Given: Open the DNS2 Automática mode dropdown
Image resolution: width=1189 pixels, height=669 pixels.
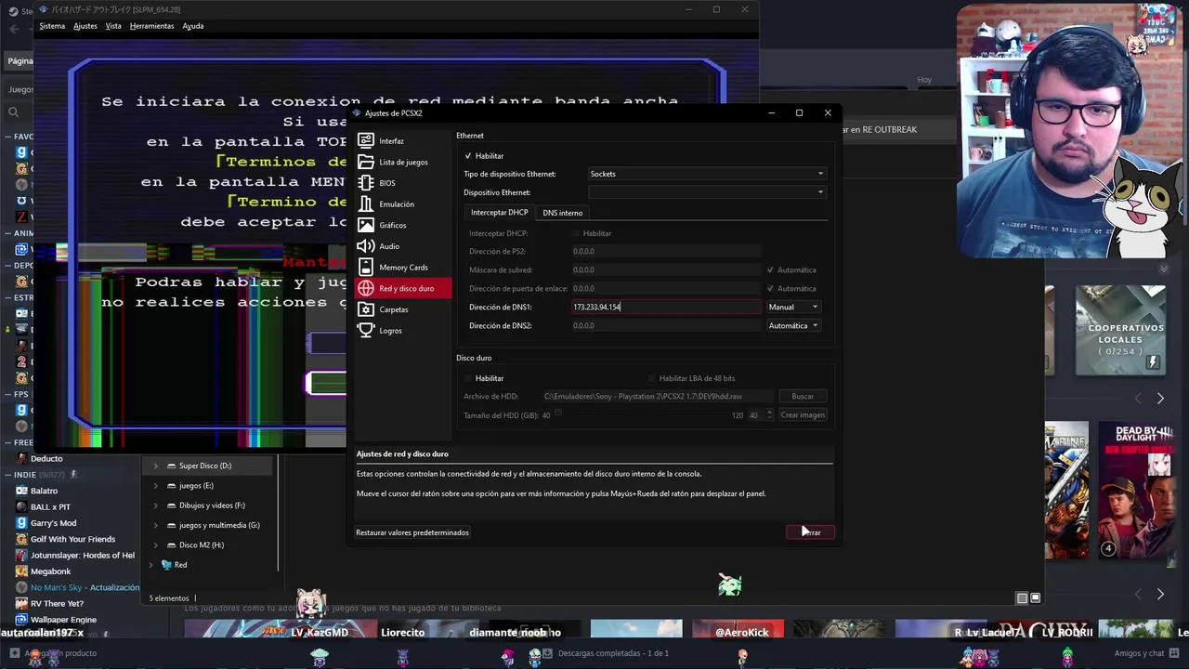Looking at the screenshot, I should pyautogui.click(x=793, y=325).
